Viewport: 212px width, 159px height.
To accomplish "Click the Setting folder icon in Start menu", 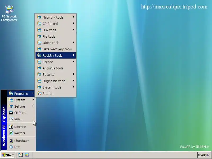I will (x=11, y=106).
